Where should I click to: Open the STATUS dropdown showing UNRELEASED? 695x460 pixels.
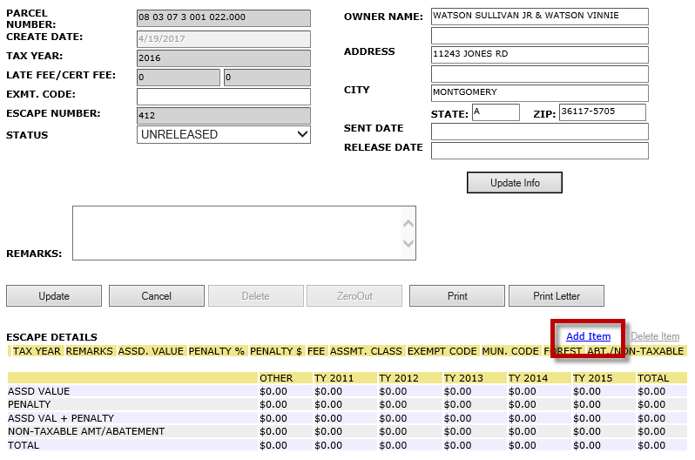(x=224, y=134)
